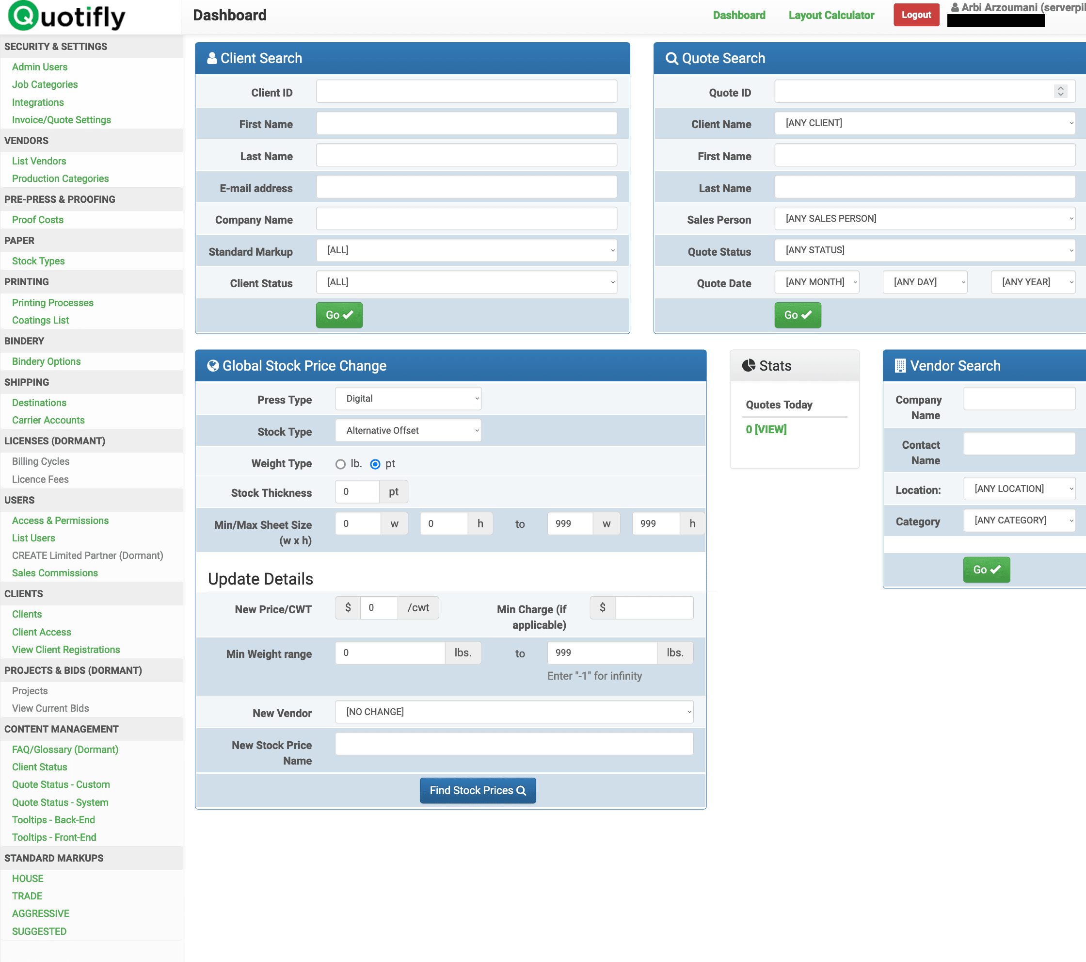
Task: Select the pt weight type radio
Action: (x=375, y=464)
